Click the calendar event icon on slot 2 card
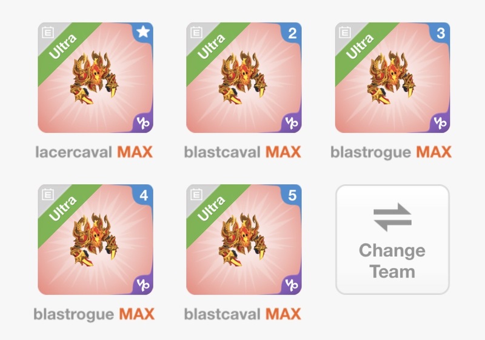Screen dimensions: 485x340 tap(196, 32)
